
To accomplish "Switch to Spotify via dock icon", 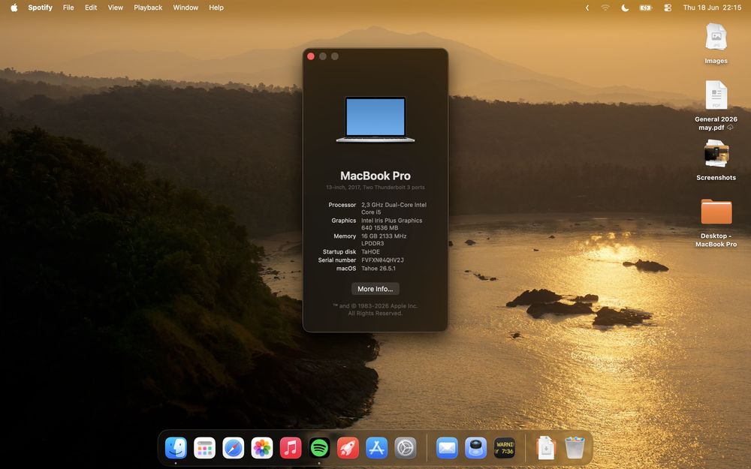I will [319, 448].
